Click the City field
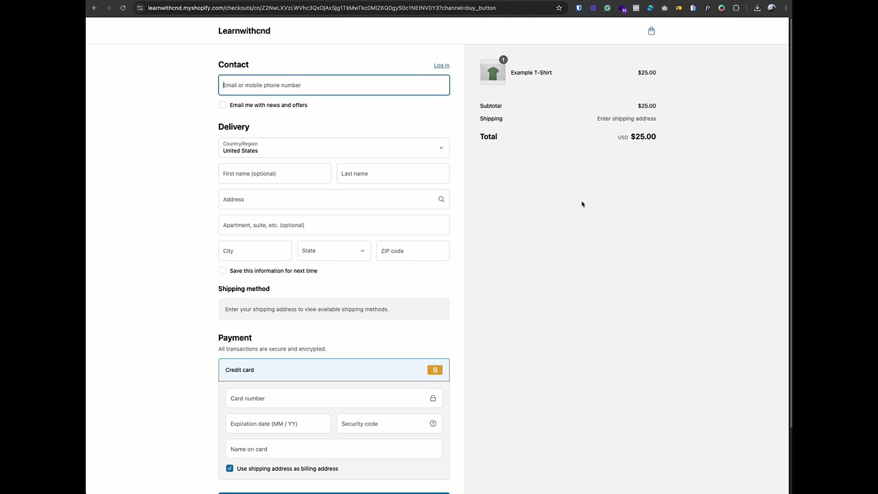878x494 pixels. (255, 250)
